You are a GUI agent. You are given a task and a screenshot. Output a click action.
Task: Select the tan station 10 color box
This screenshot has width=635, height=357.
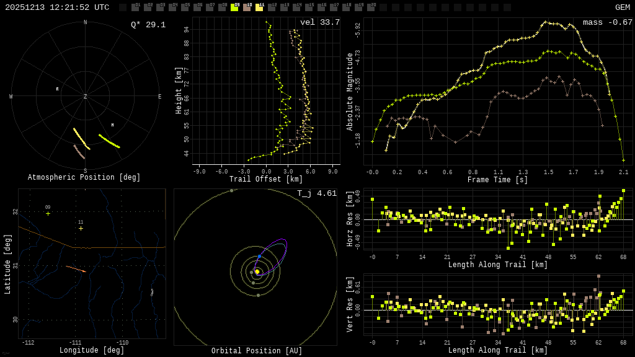pyautogui.click(x=247, y=7)
